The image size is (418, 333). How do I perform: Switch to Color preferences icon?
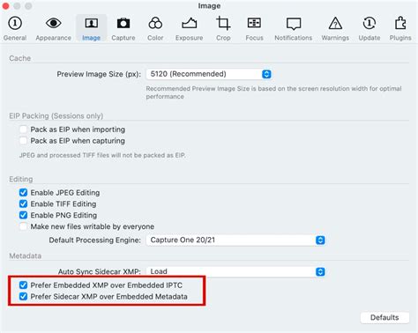155,28
